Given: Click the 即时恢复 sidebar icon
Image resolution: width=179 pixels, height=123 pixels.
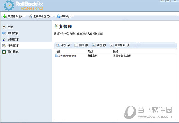Looking at the screenshot, I should tap(4, 33).
